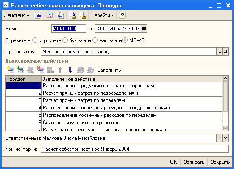Open the Действия dropdown menu

click(17, 15)
